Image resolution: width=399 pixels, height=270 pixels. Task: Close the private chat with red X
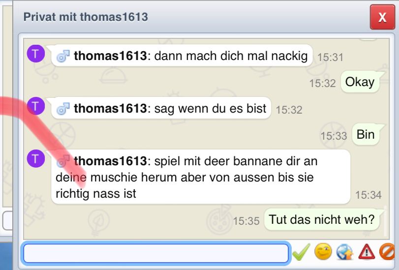tap(382, 17)
